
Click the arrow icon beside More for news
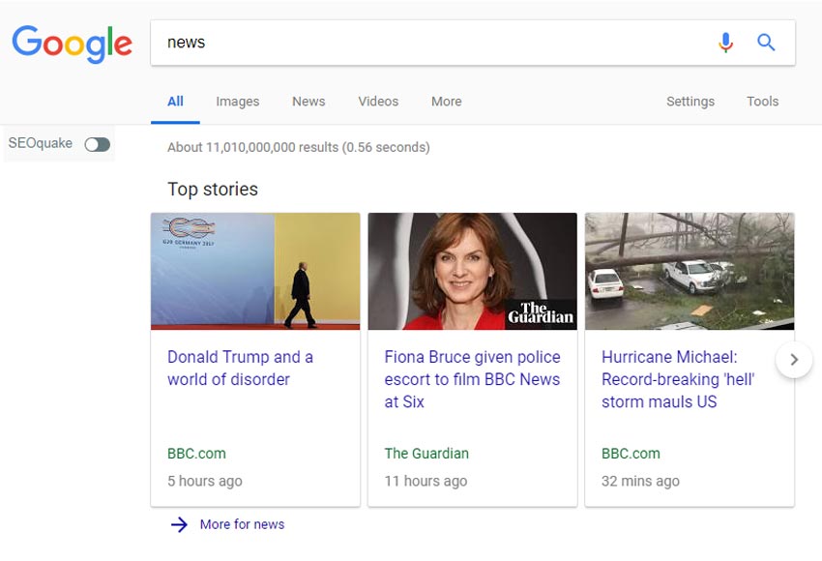tap(179, 524)
